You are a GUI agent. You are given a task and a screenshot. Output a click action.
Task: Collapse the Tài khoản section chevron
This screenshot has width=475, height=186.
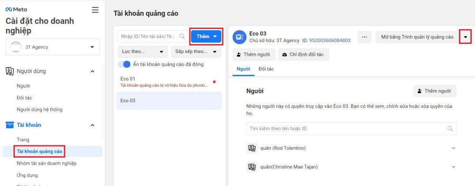[x=93, y=125]
